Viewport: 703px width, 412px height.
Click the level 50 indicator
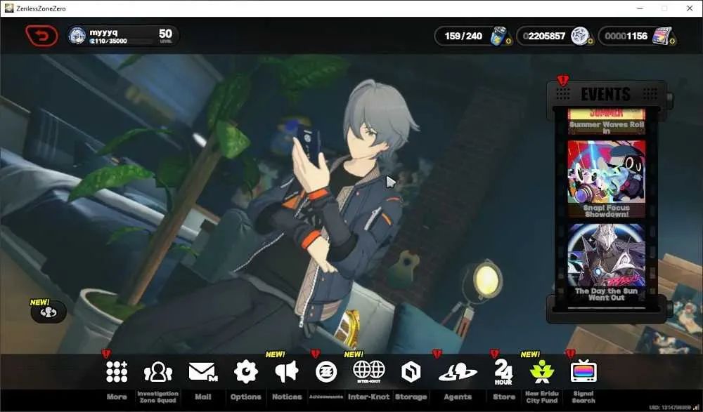tap(165, 35)
